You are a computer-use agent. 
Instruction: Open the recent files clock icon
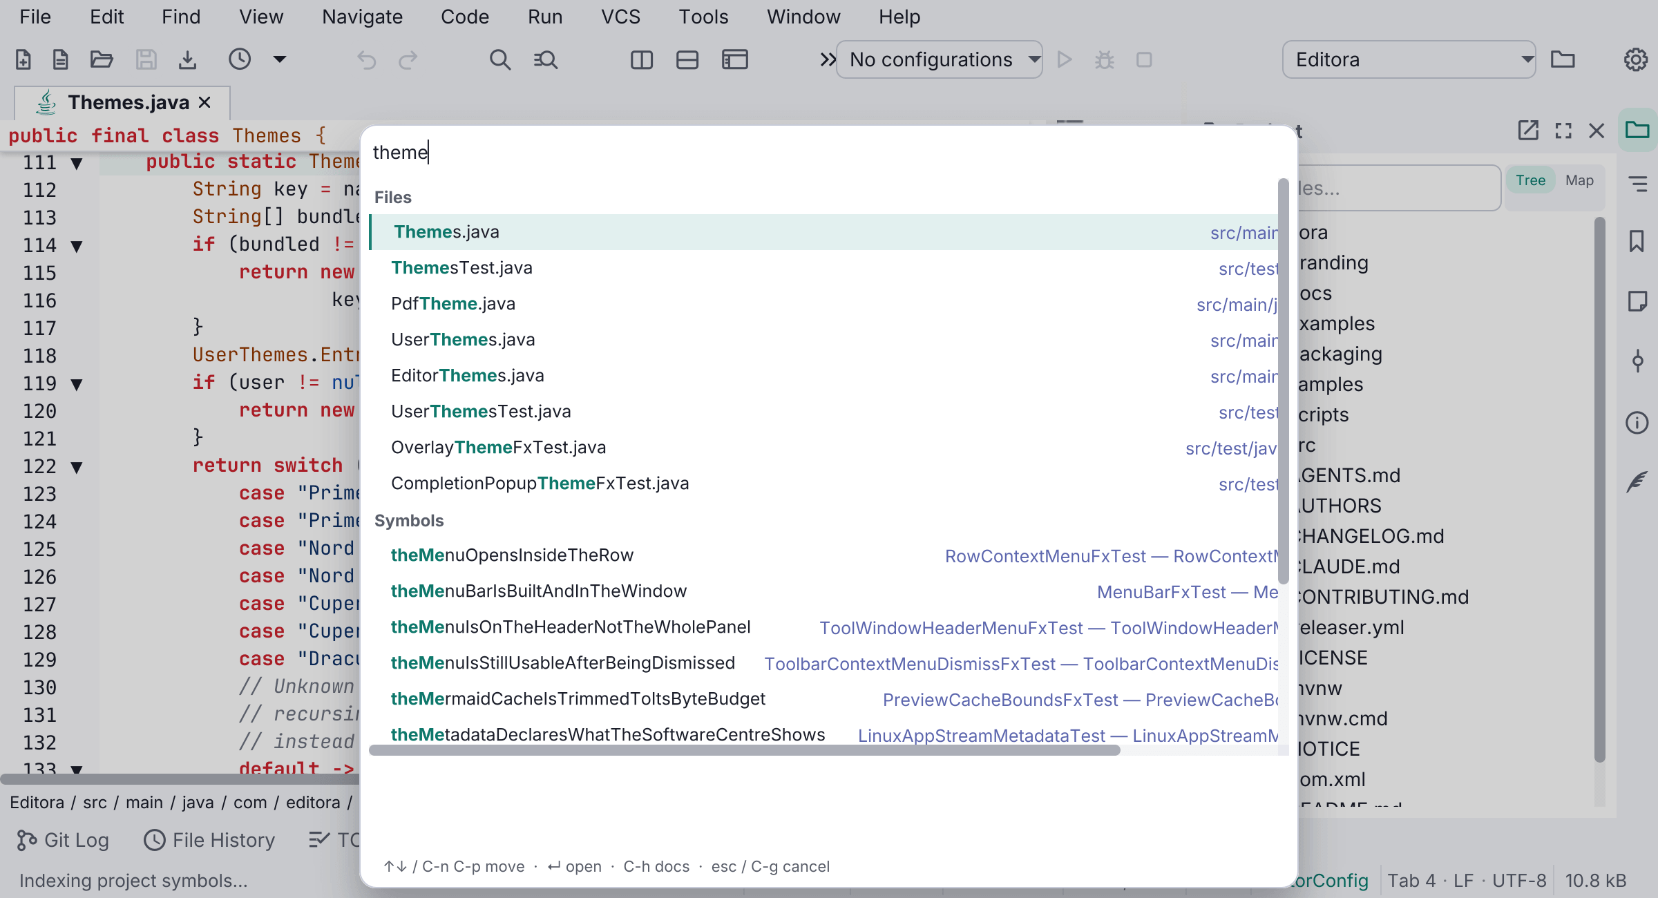(240, 59)
